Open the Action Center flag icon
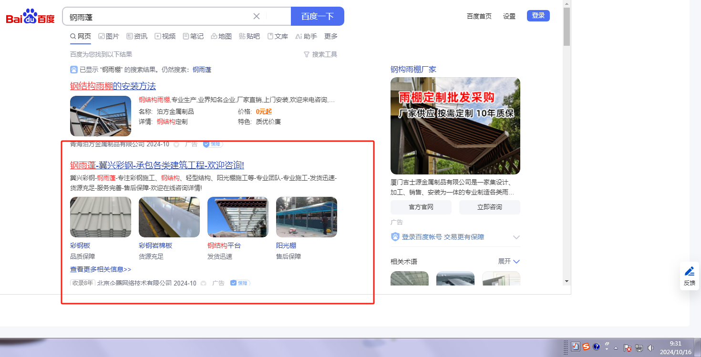Viewport: 701px width, 357px height. 628,348
